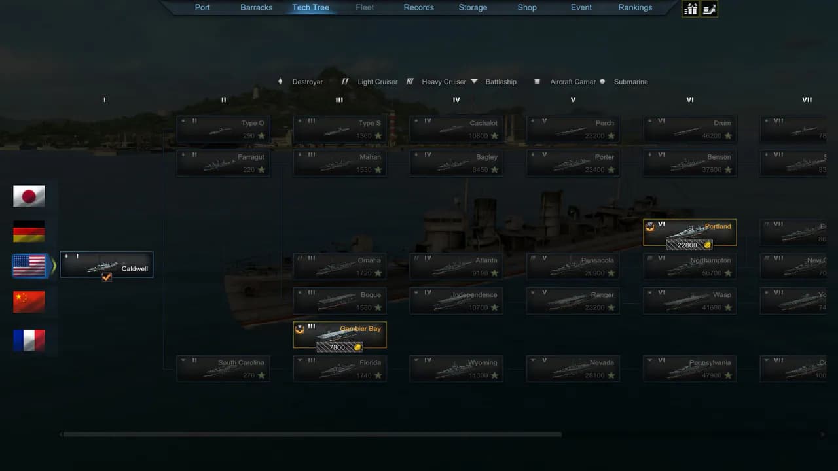838x471 pixels.
Task: Select the China nation flag
Action: tap(29, 302)
